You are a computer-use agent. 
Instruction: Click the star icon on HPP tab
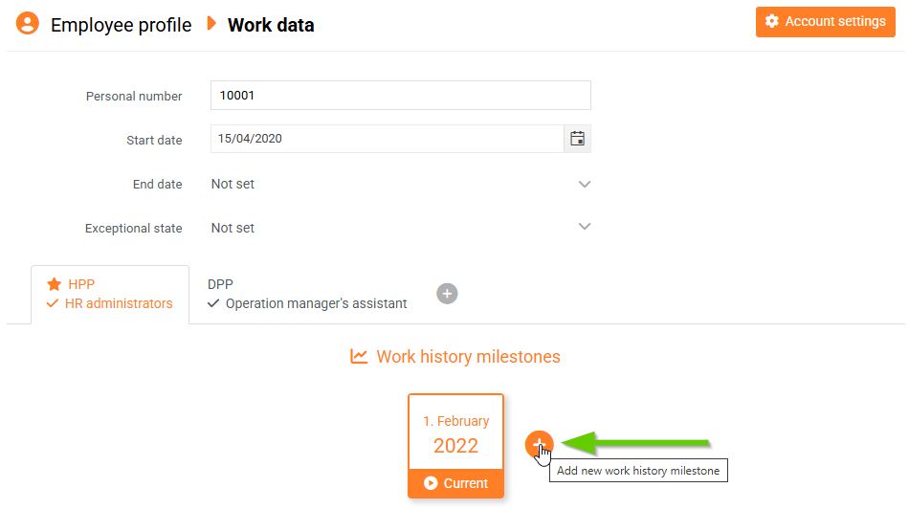pos(55,284)
